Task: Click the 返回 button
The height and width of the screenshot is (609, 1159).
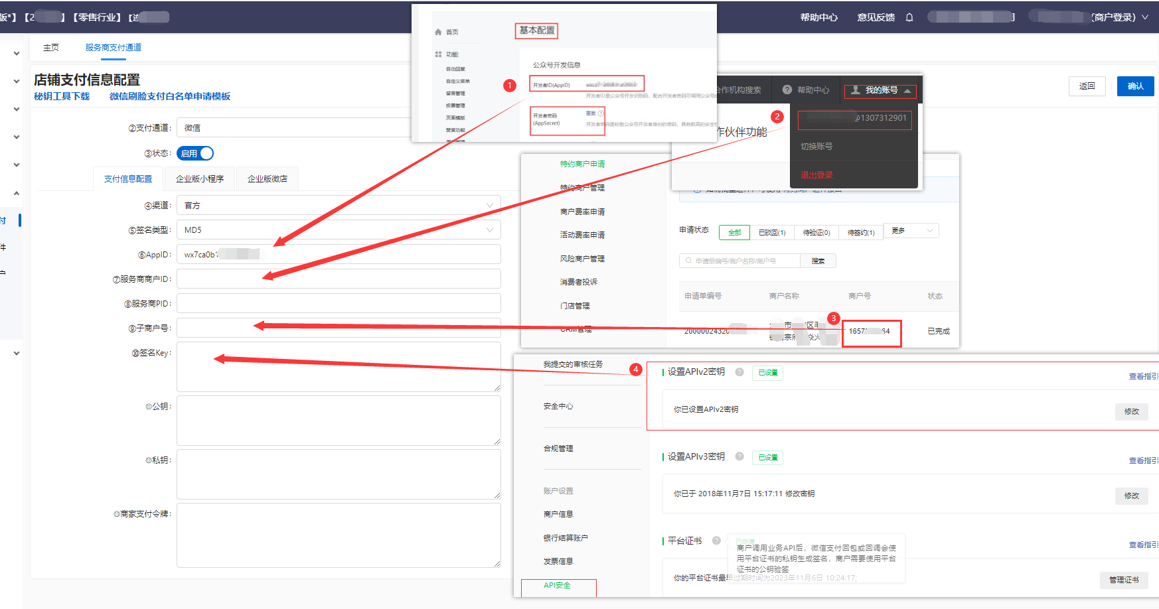Action: [x=1087, y=86]
